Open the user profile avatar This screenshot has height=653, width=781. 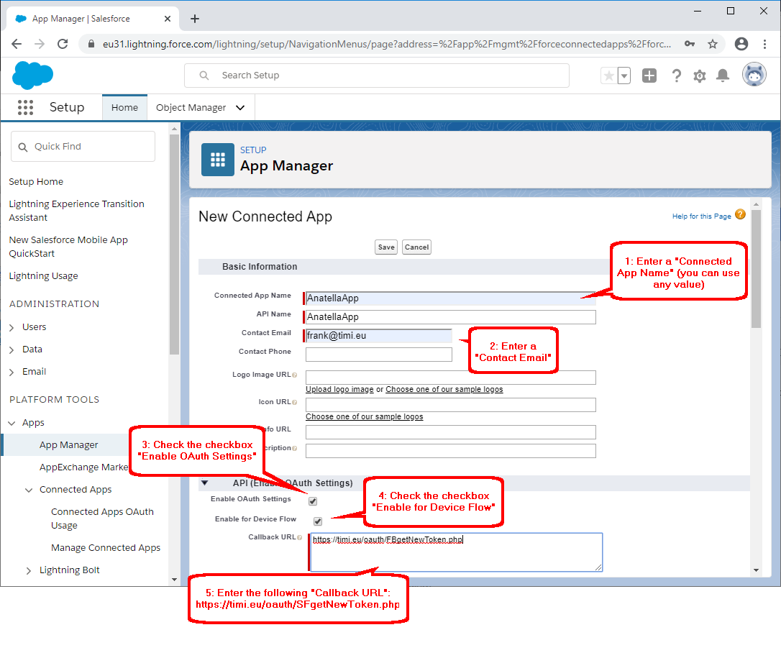(754, 76)
